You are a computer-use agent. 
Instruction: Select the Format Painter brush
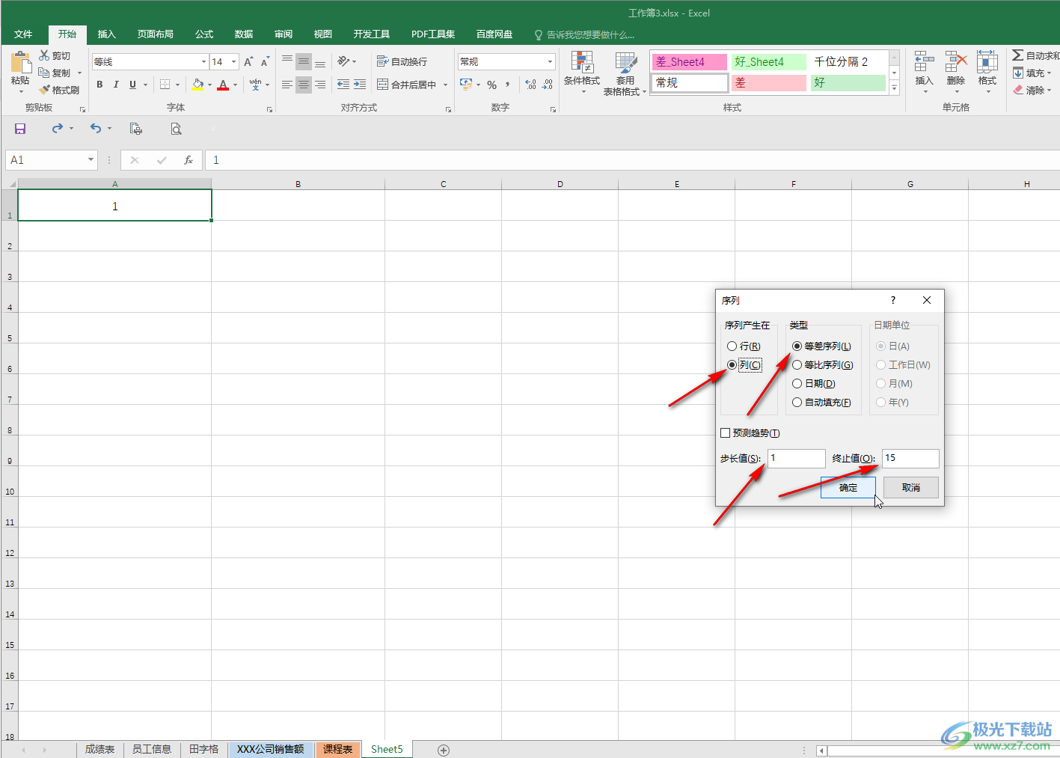(x=44, y=90)
